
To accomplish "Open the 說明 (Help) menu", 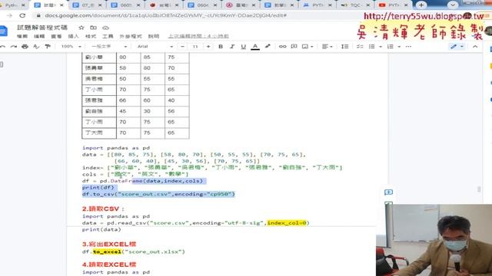I will tap(154, 36).
